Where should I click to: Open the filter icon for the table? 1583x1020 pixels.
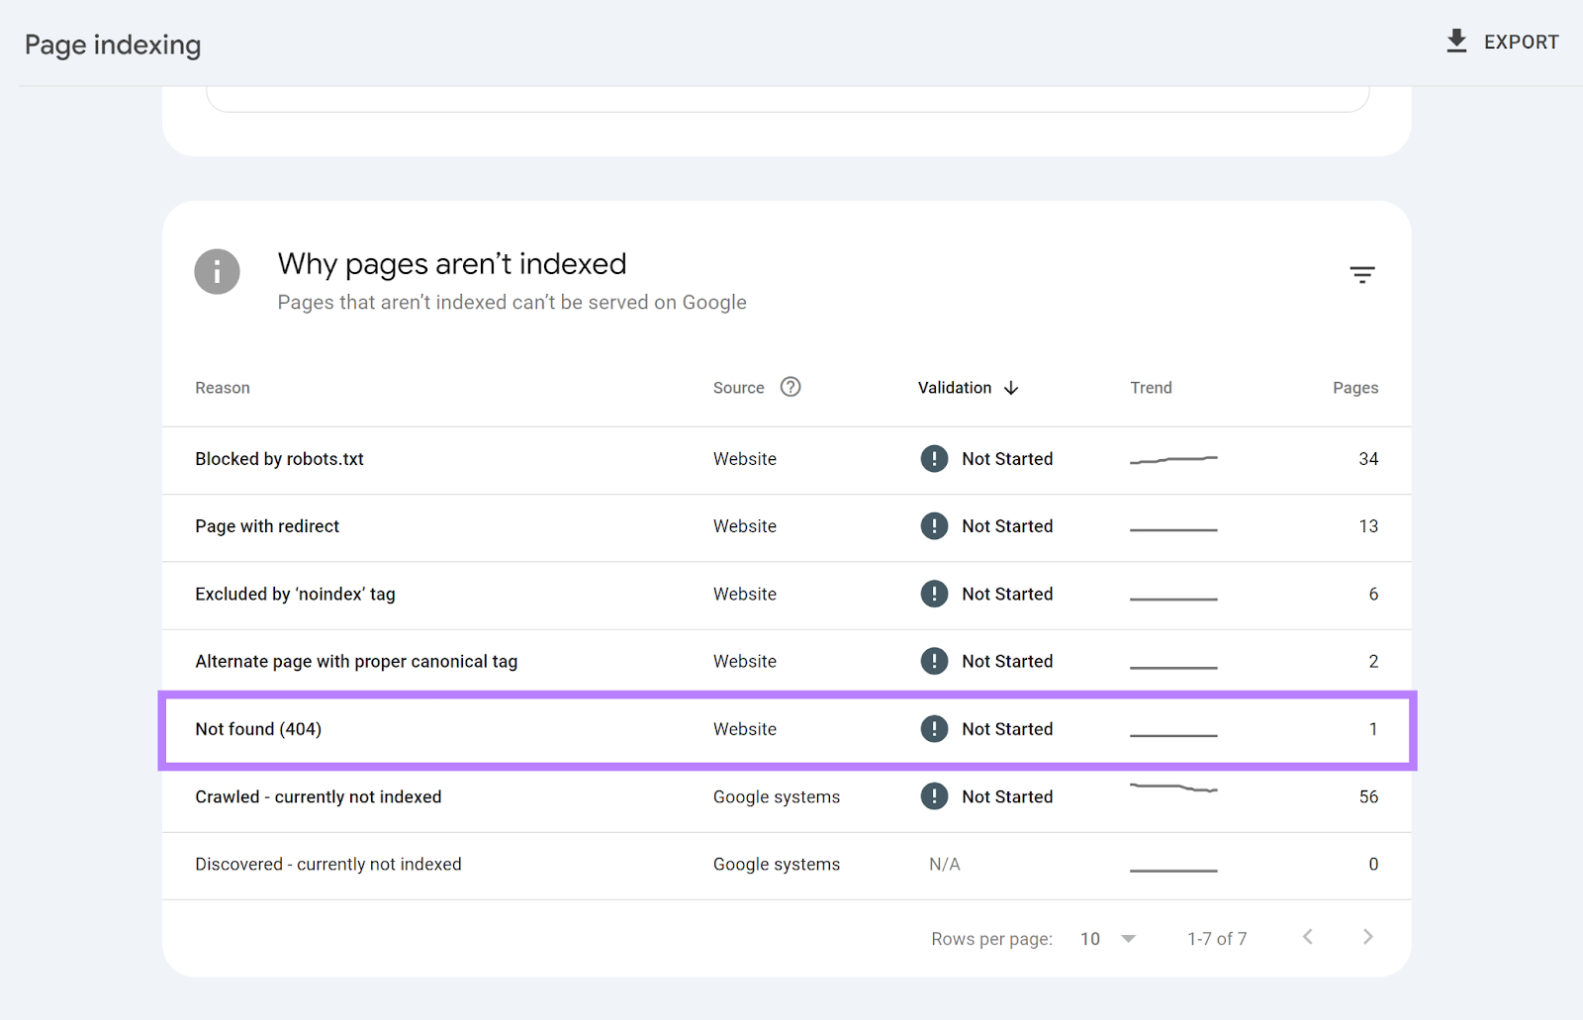[1362, 274]
